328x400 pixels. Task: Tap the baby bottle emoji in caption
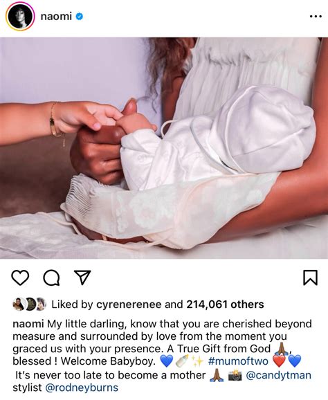point(182,361)
